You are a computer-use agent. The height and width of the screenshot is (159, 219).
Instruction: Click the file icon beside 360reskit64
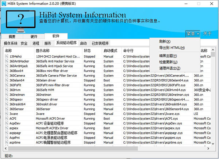click(x=7, y=104)
